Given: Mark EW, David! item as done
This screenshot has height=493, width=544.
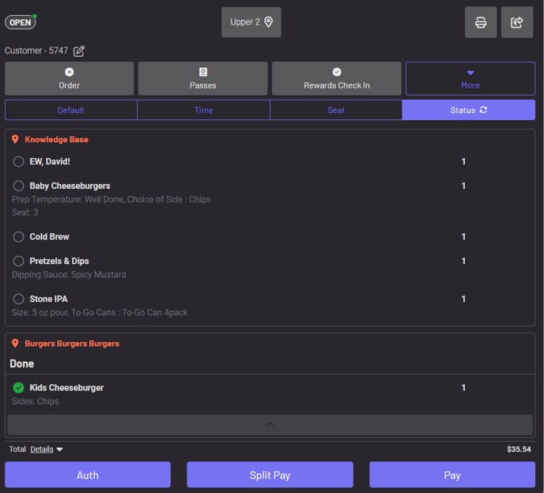Looking at the screenshot, I should point(19,162).
